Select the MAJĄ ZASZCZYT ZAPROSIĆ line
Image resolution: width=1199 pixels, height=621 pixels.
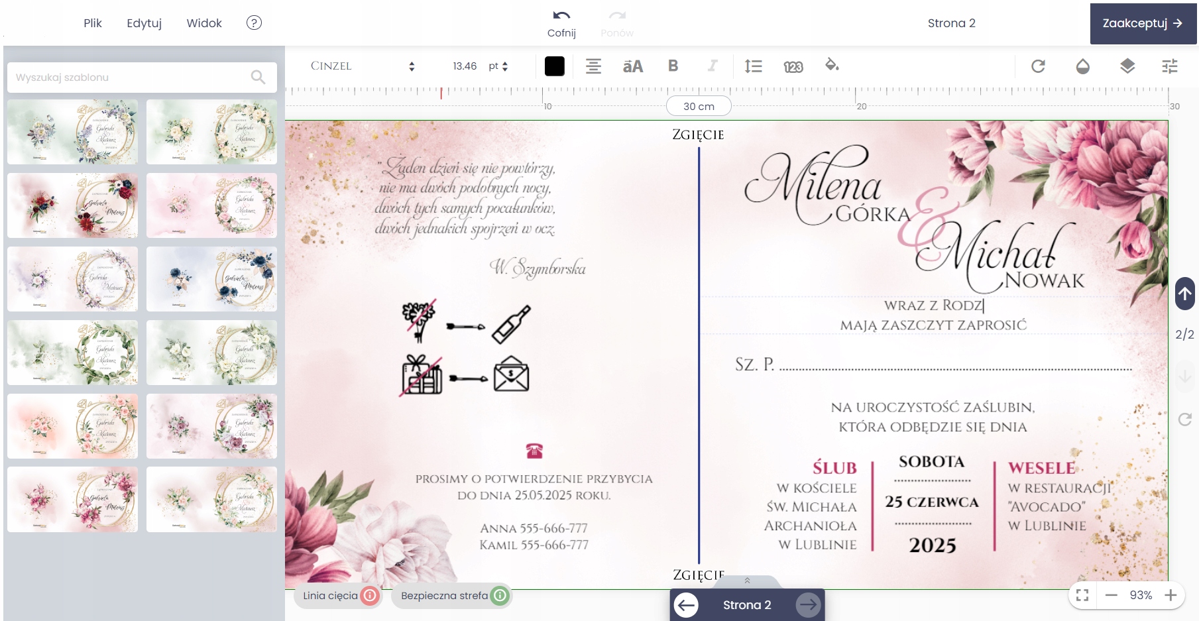(933, 325)
